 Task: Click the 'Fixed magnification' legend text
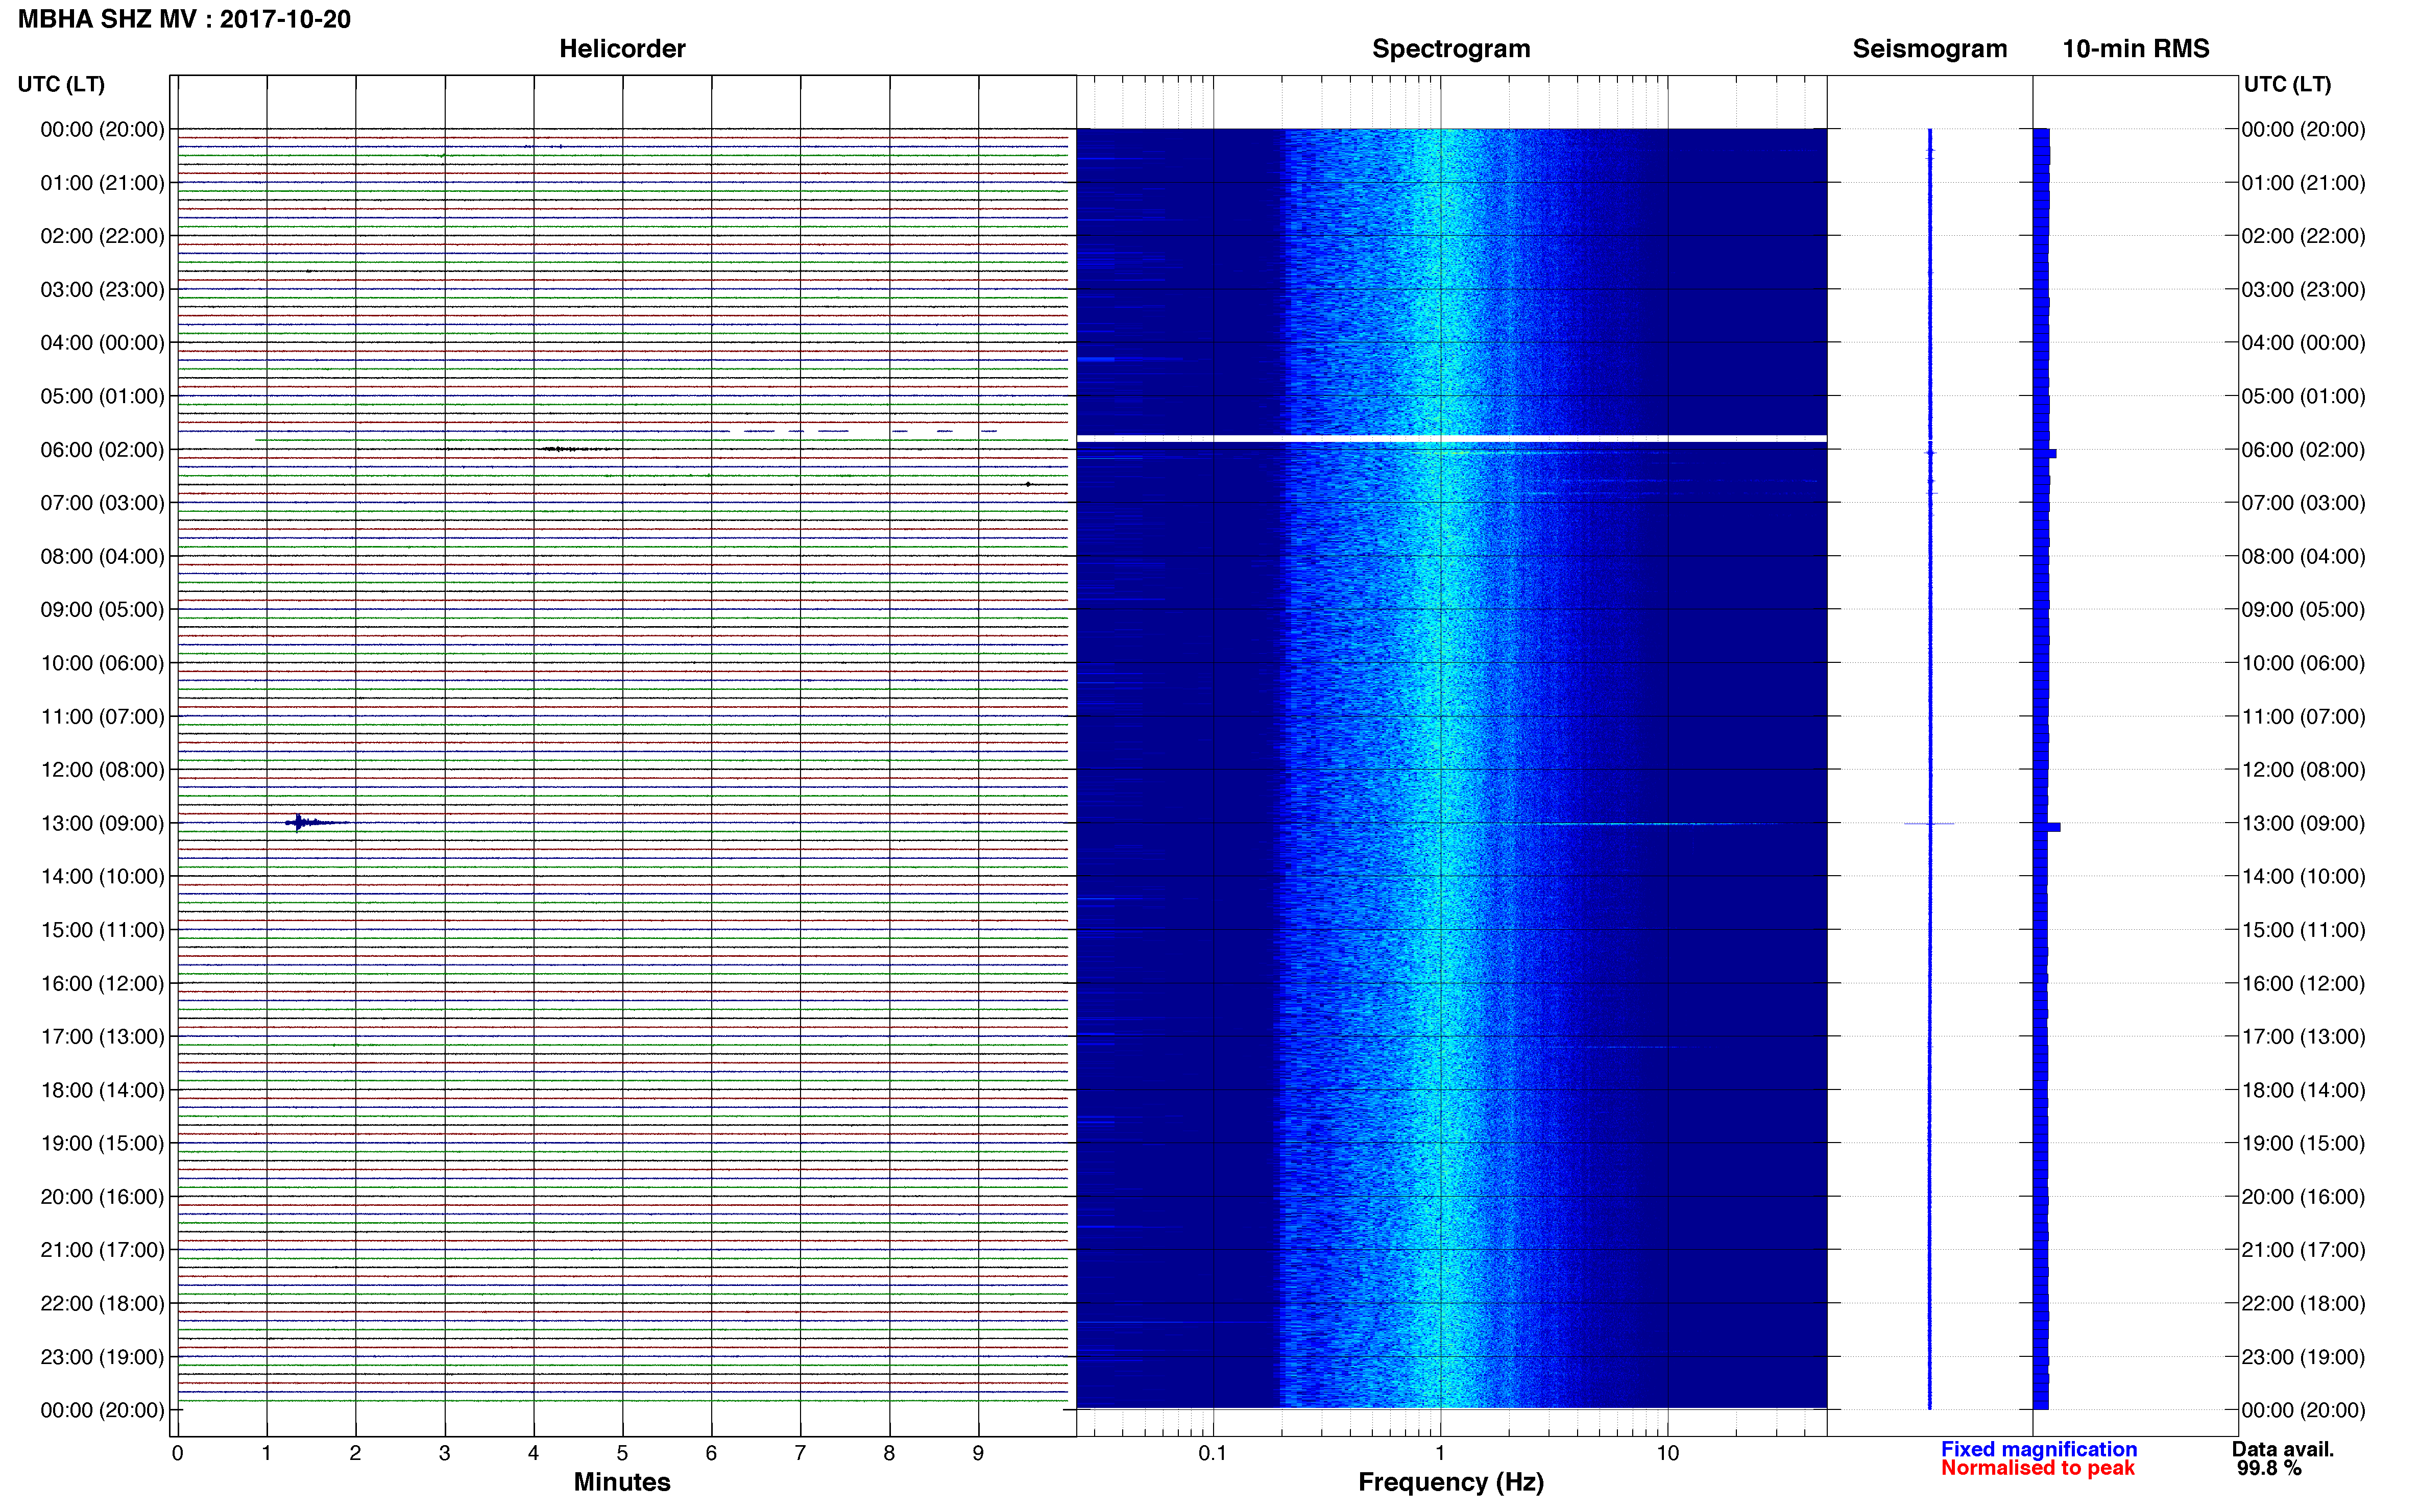(x=2038, y=1449)
